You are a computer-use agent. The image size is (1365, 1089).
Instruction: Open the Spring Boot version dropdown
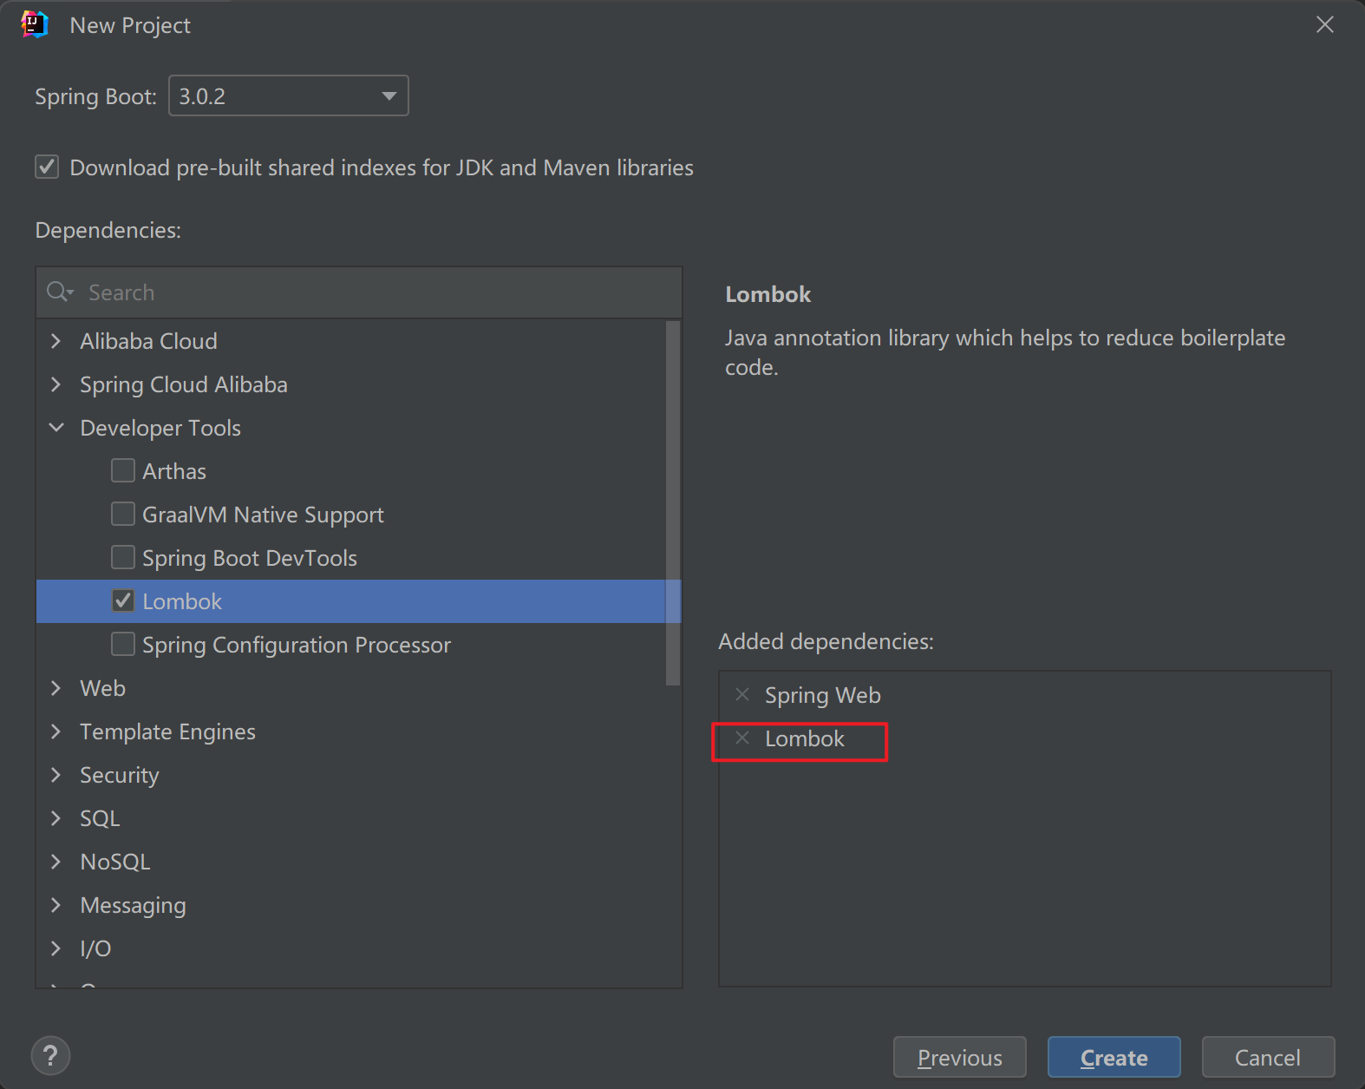pyautogui.click(x=288, y=95)
